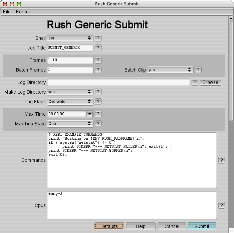Open help for Max Time

[x=98, y=114]
